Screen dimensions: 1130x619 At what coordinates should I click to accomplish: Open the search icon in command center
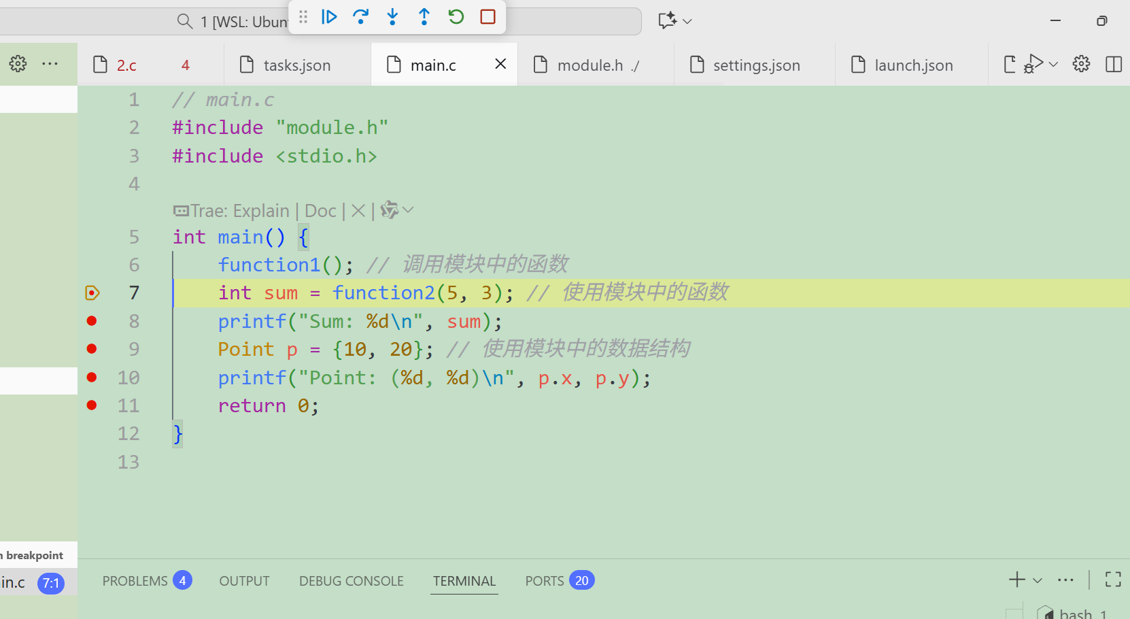(x=184, y=22)
